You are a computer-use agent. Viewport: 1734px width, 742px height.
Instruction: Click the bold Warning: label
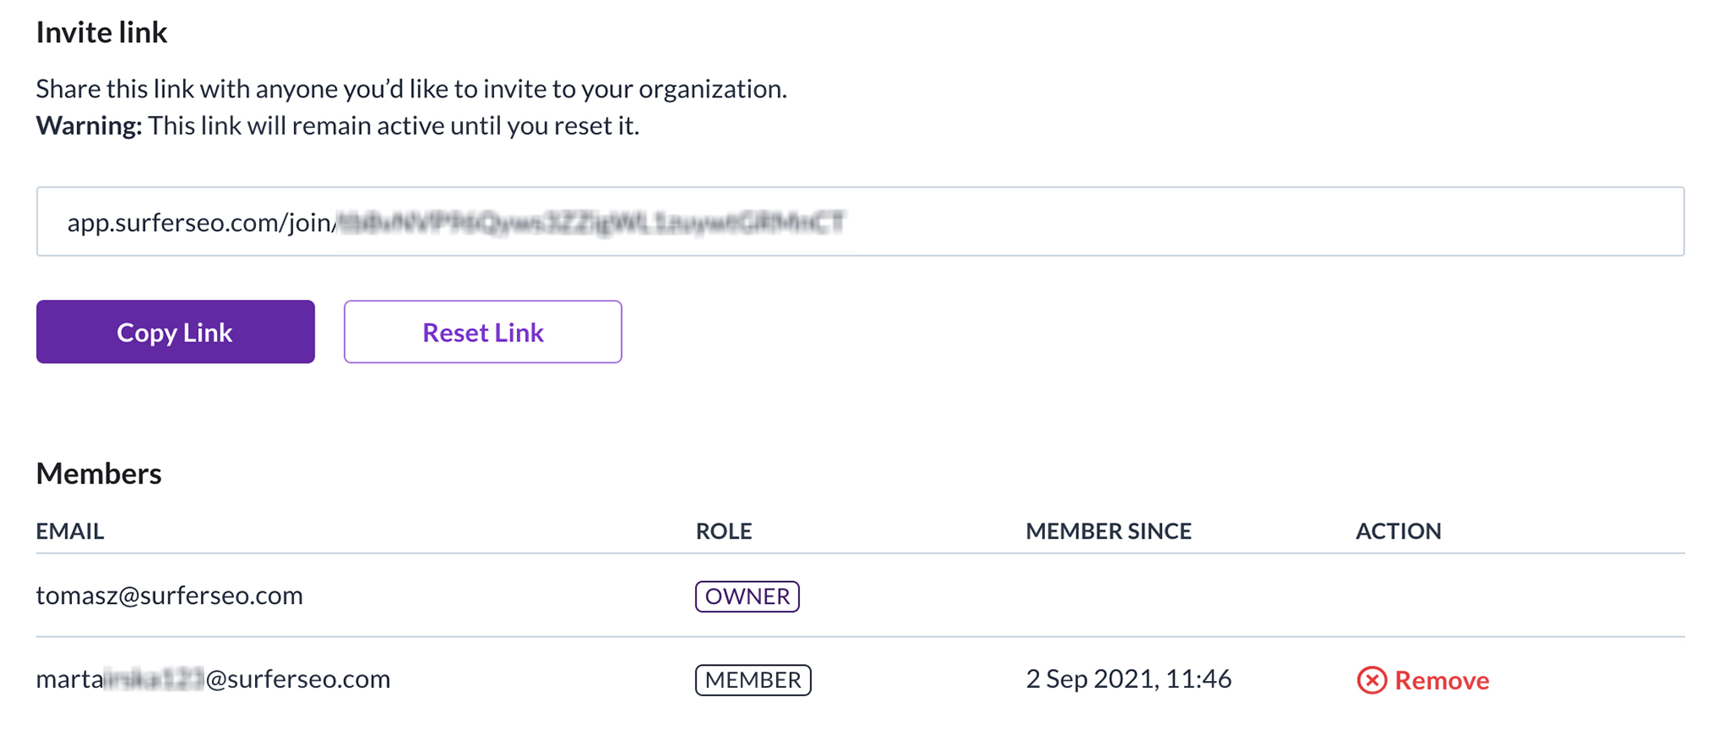point(89,125)
